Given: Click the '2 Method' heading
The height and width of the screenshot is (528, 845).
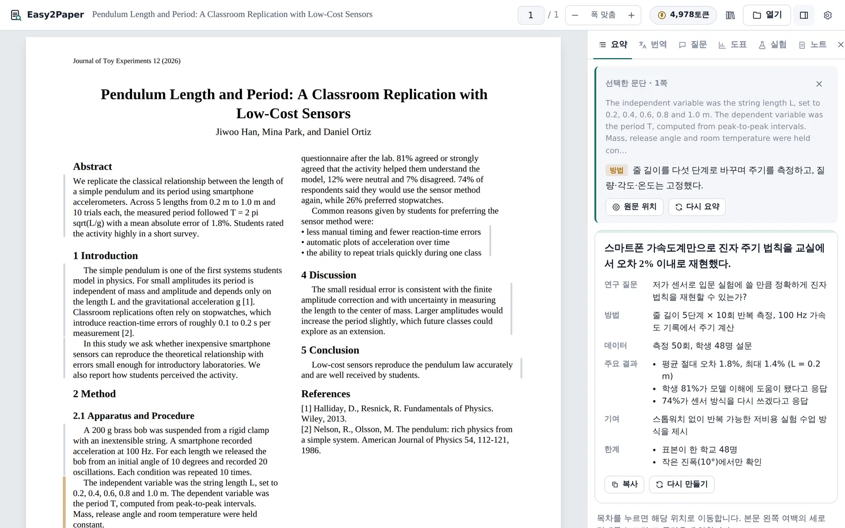Looking at the screenshot, I should point(95,394).
